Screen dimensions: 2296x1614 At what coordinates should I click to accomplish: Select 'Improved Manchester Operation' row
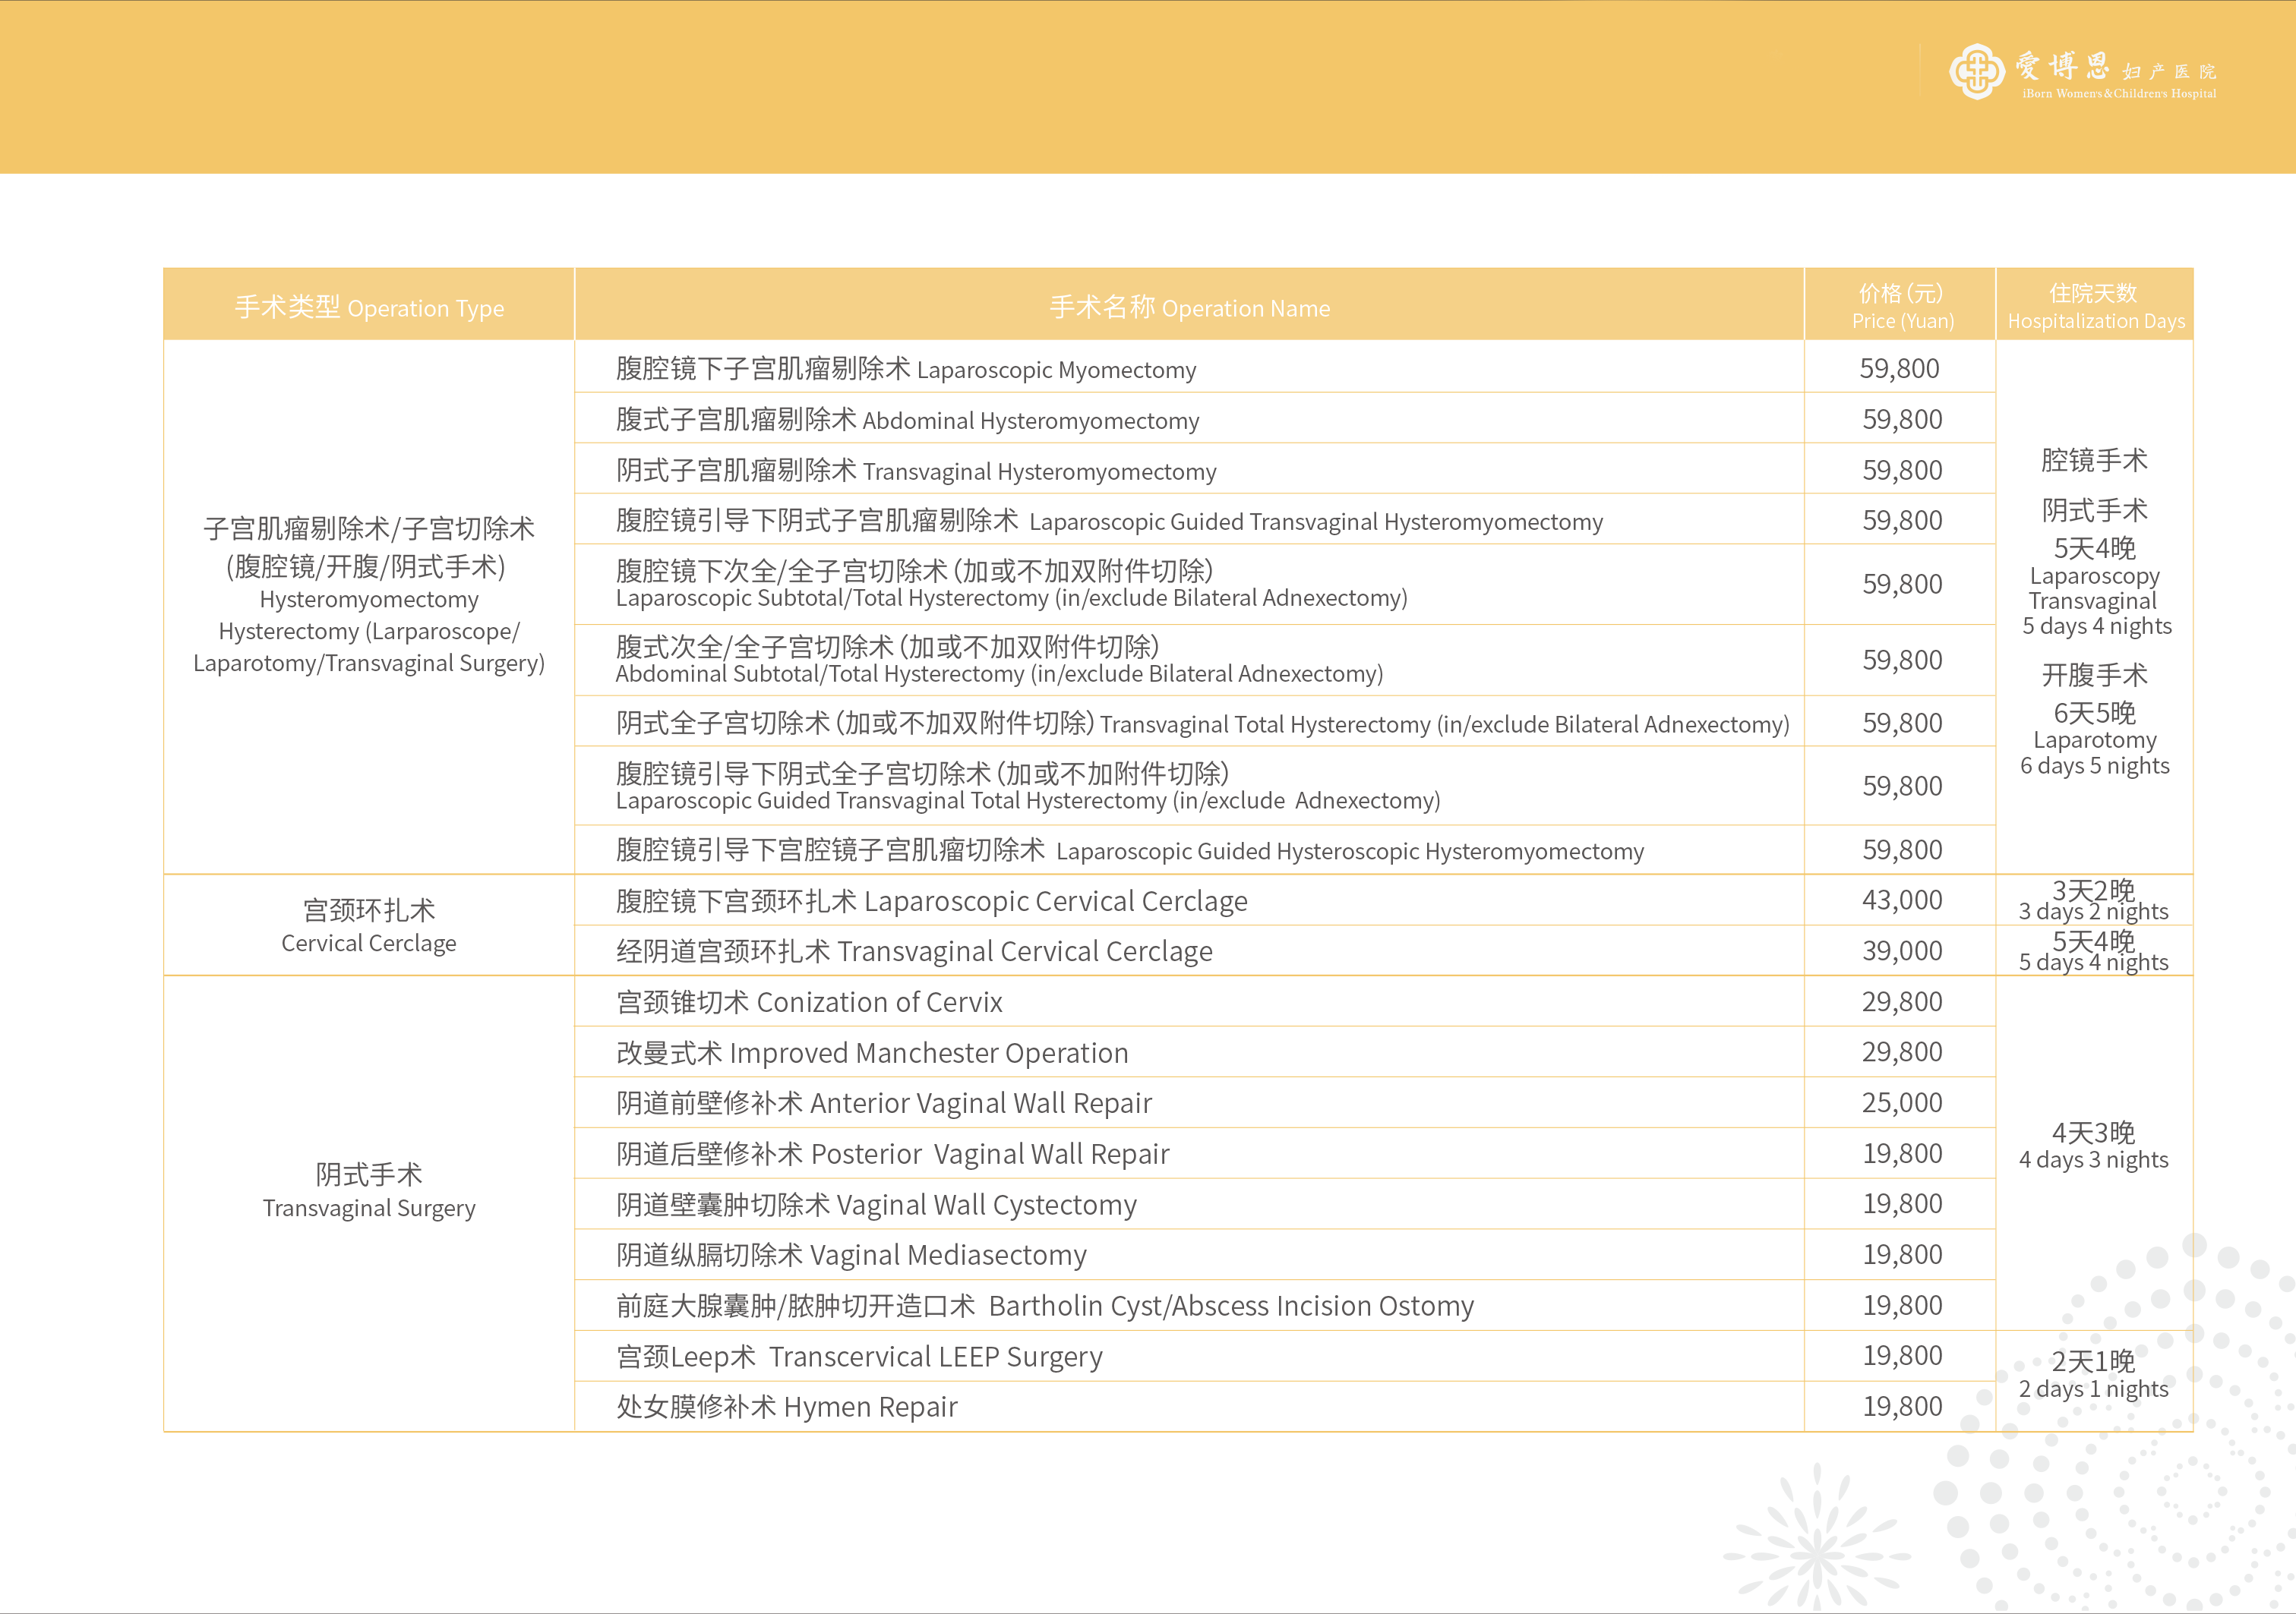tap(1190, 1052)
